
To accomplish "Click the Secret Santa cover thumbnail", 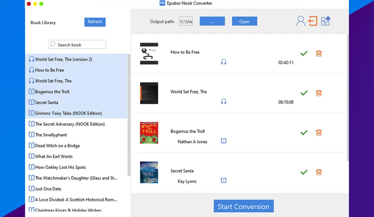I will [x=149, y=172].
